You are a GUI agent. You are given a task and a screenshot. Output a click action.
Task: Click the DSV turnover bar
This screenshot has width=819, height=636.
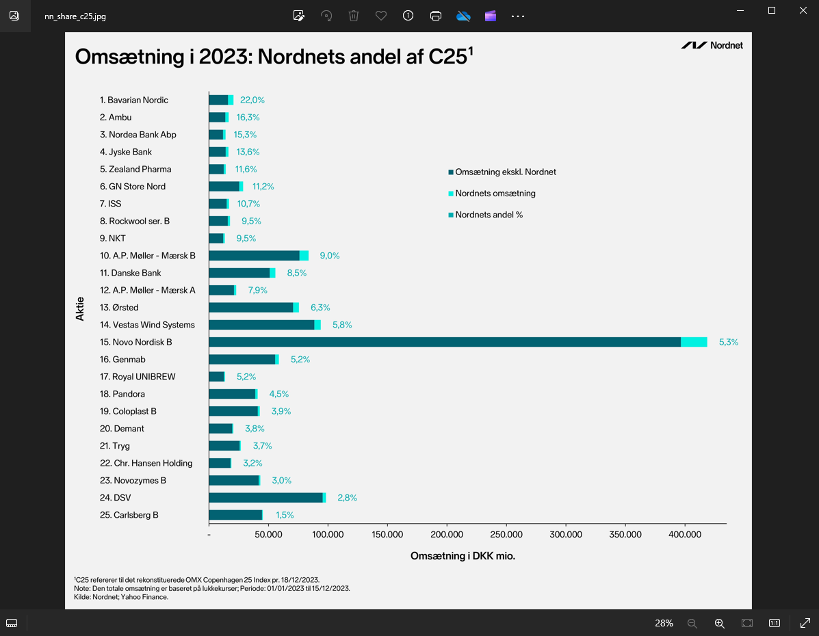(x=268, y=498)
